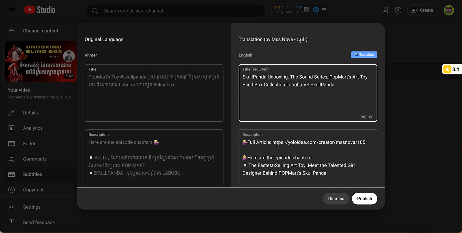
Task: Publish the English translation
Action: pyautogui.click(x=364, y=199)
